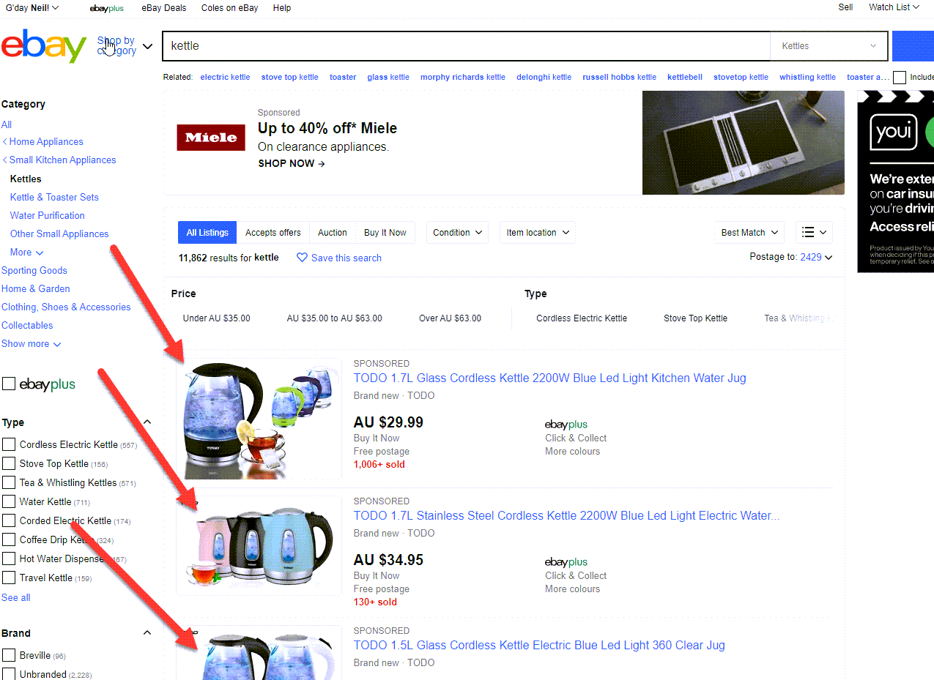
Task: Check Stove Top Kettle type filter
Action: [x=9, y=463]
